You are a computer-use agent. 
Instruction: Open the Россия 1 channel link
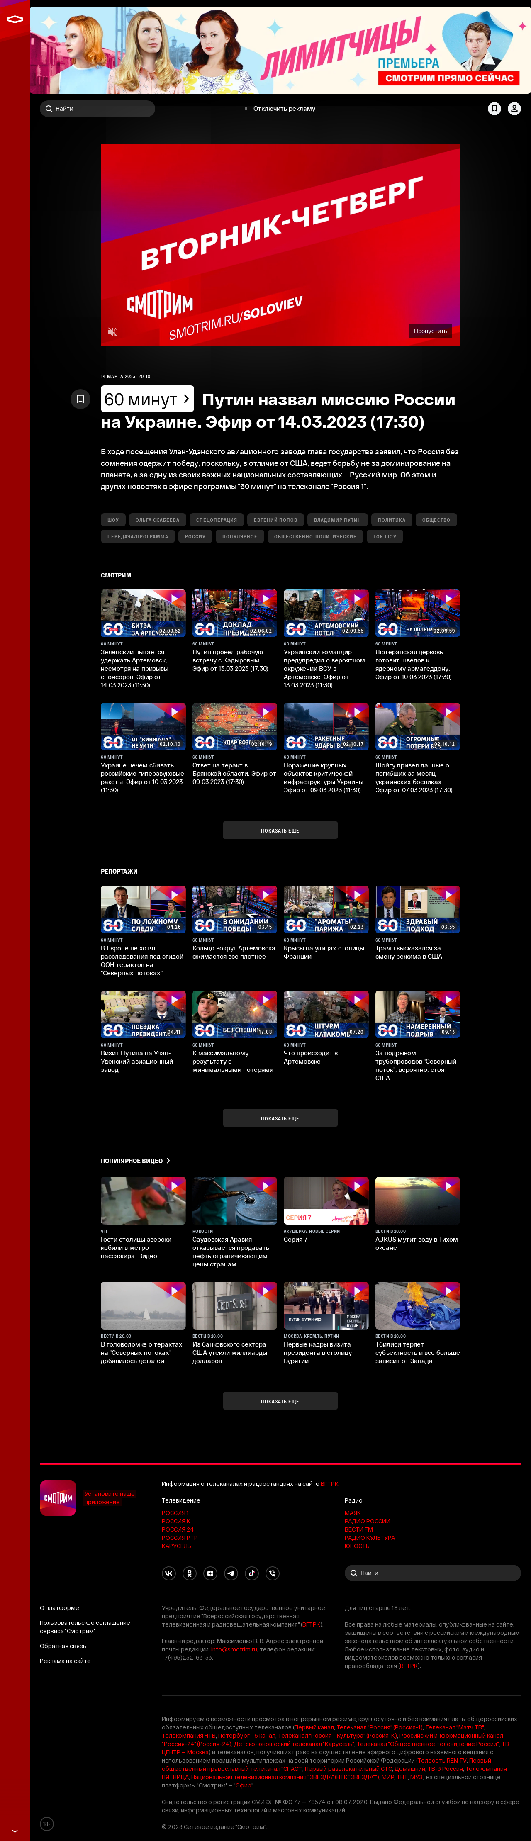[175, 1512]
